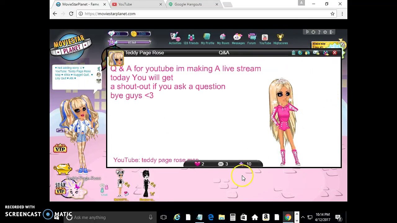Click the mouse pointer icon in top utility bar
Image resolution: width=397 pixels, height=223 pixels.
click(x=307, y=32)
